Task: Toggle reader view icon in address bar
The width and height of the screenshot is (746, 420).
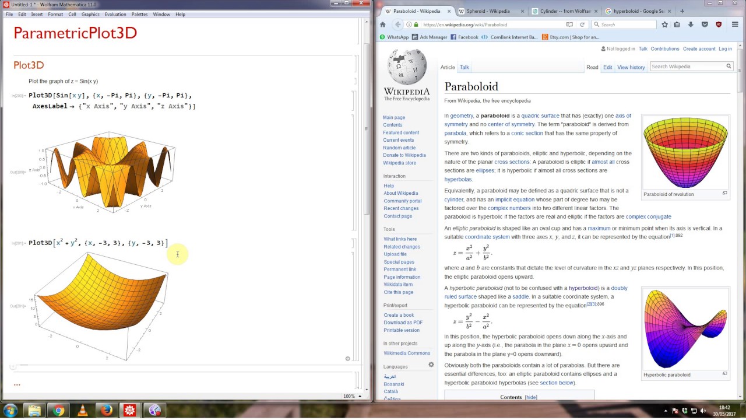Action: [569, 24]
